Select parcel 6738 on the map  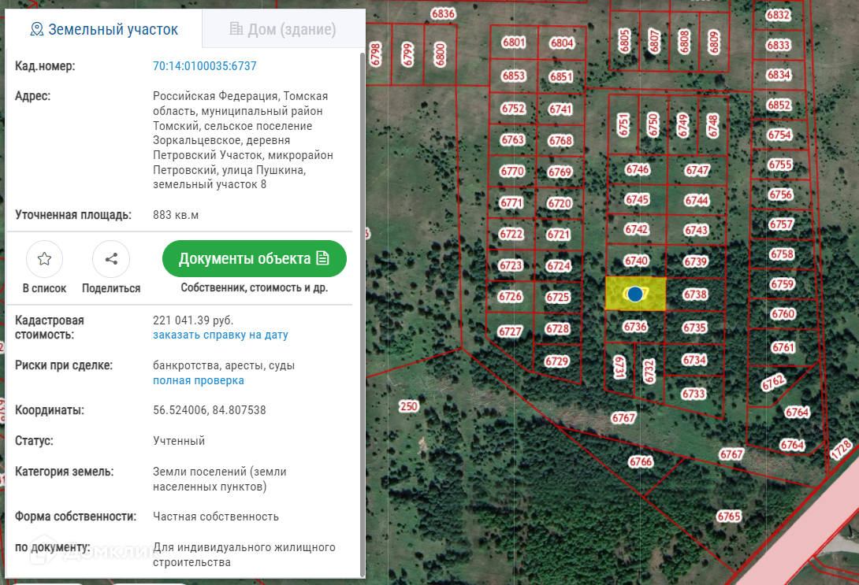(695, 294)
